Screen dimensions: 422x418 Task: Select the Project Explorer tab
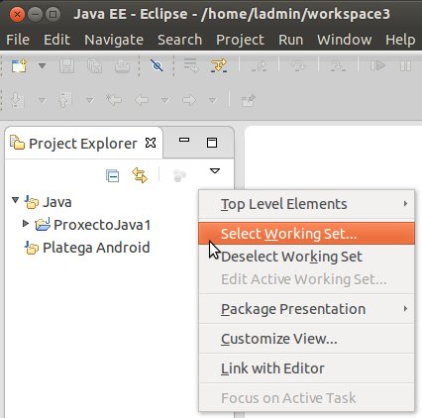coord(83,144)
